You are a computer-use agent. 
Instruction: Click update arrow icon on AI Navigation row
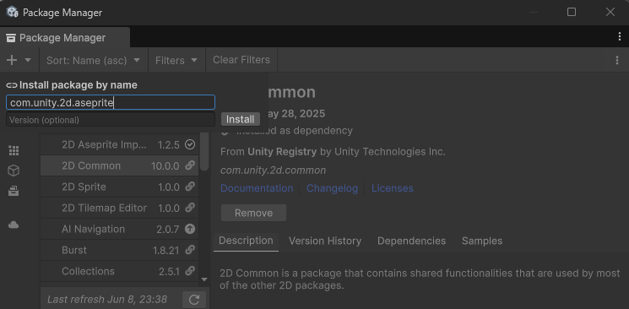[190, 229]
